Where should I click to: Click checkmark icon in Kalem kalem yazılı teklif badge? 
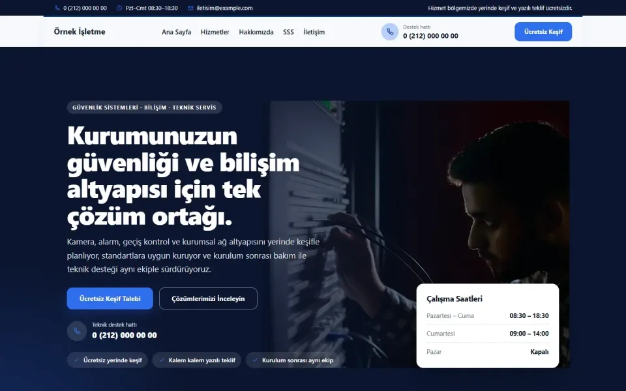click(x=162, y=360)
